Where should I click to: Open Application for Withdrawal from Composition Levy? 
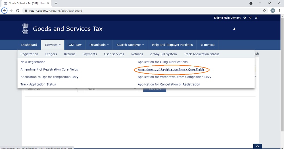[174, 77]
